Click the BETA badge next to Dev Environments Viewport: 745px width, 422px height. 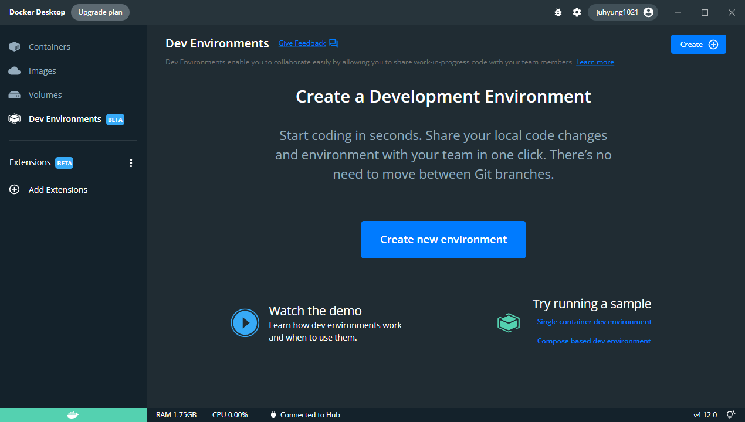click(116, 120)
